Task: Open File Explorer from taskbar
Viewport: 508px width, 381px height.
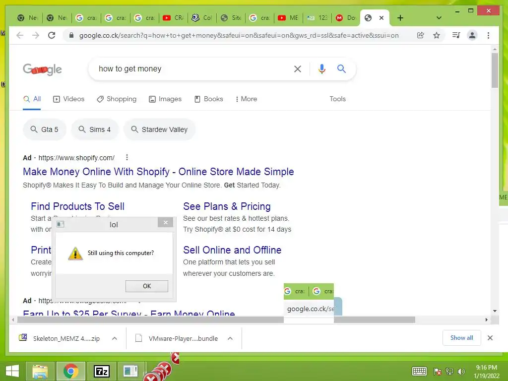Action: tap(40, 371)
